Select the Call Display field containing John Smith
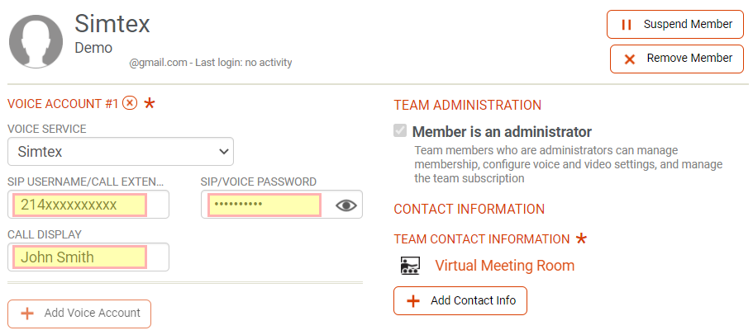The height and width of the screenshot is (335, 753). [x=80, y=257]
